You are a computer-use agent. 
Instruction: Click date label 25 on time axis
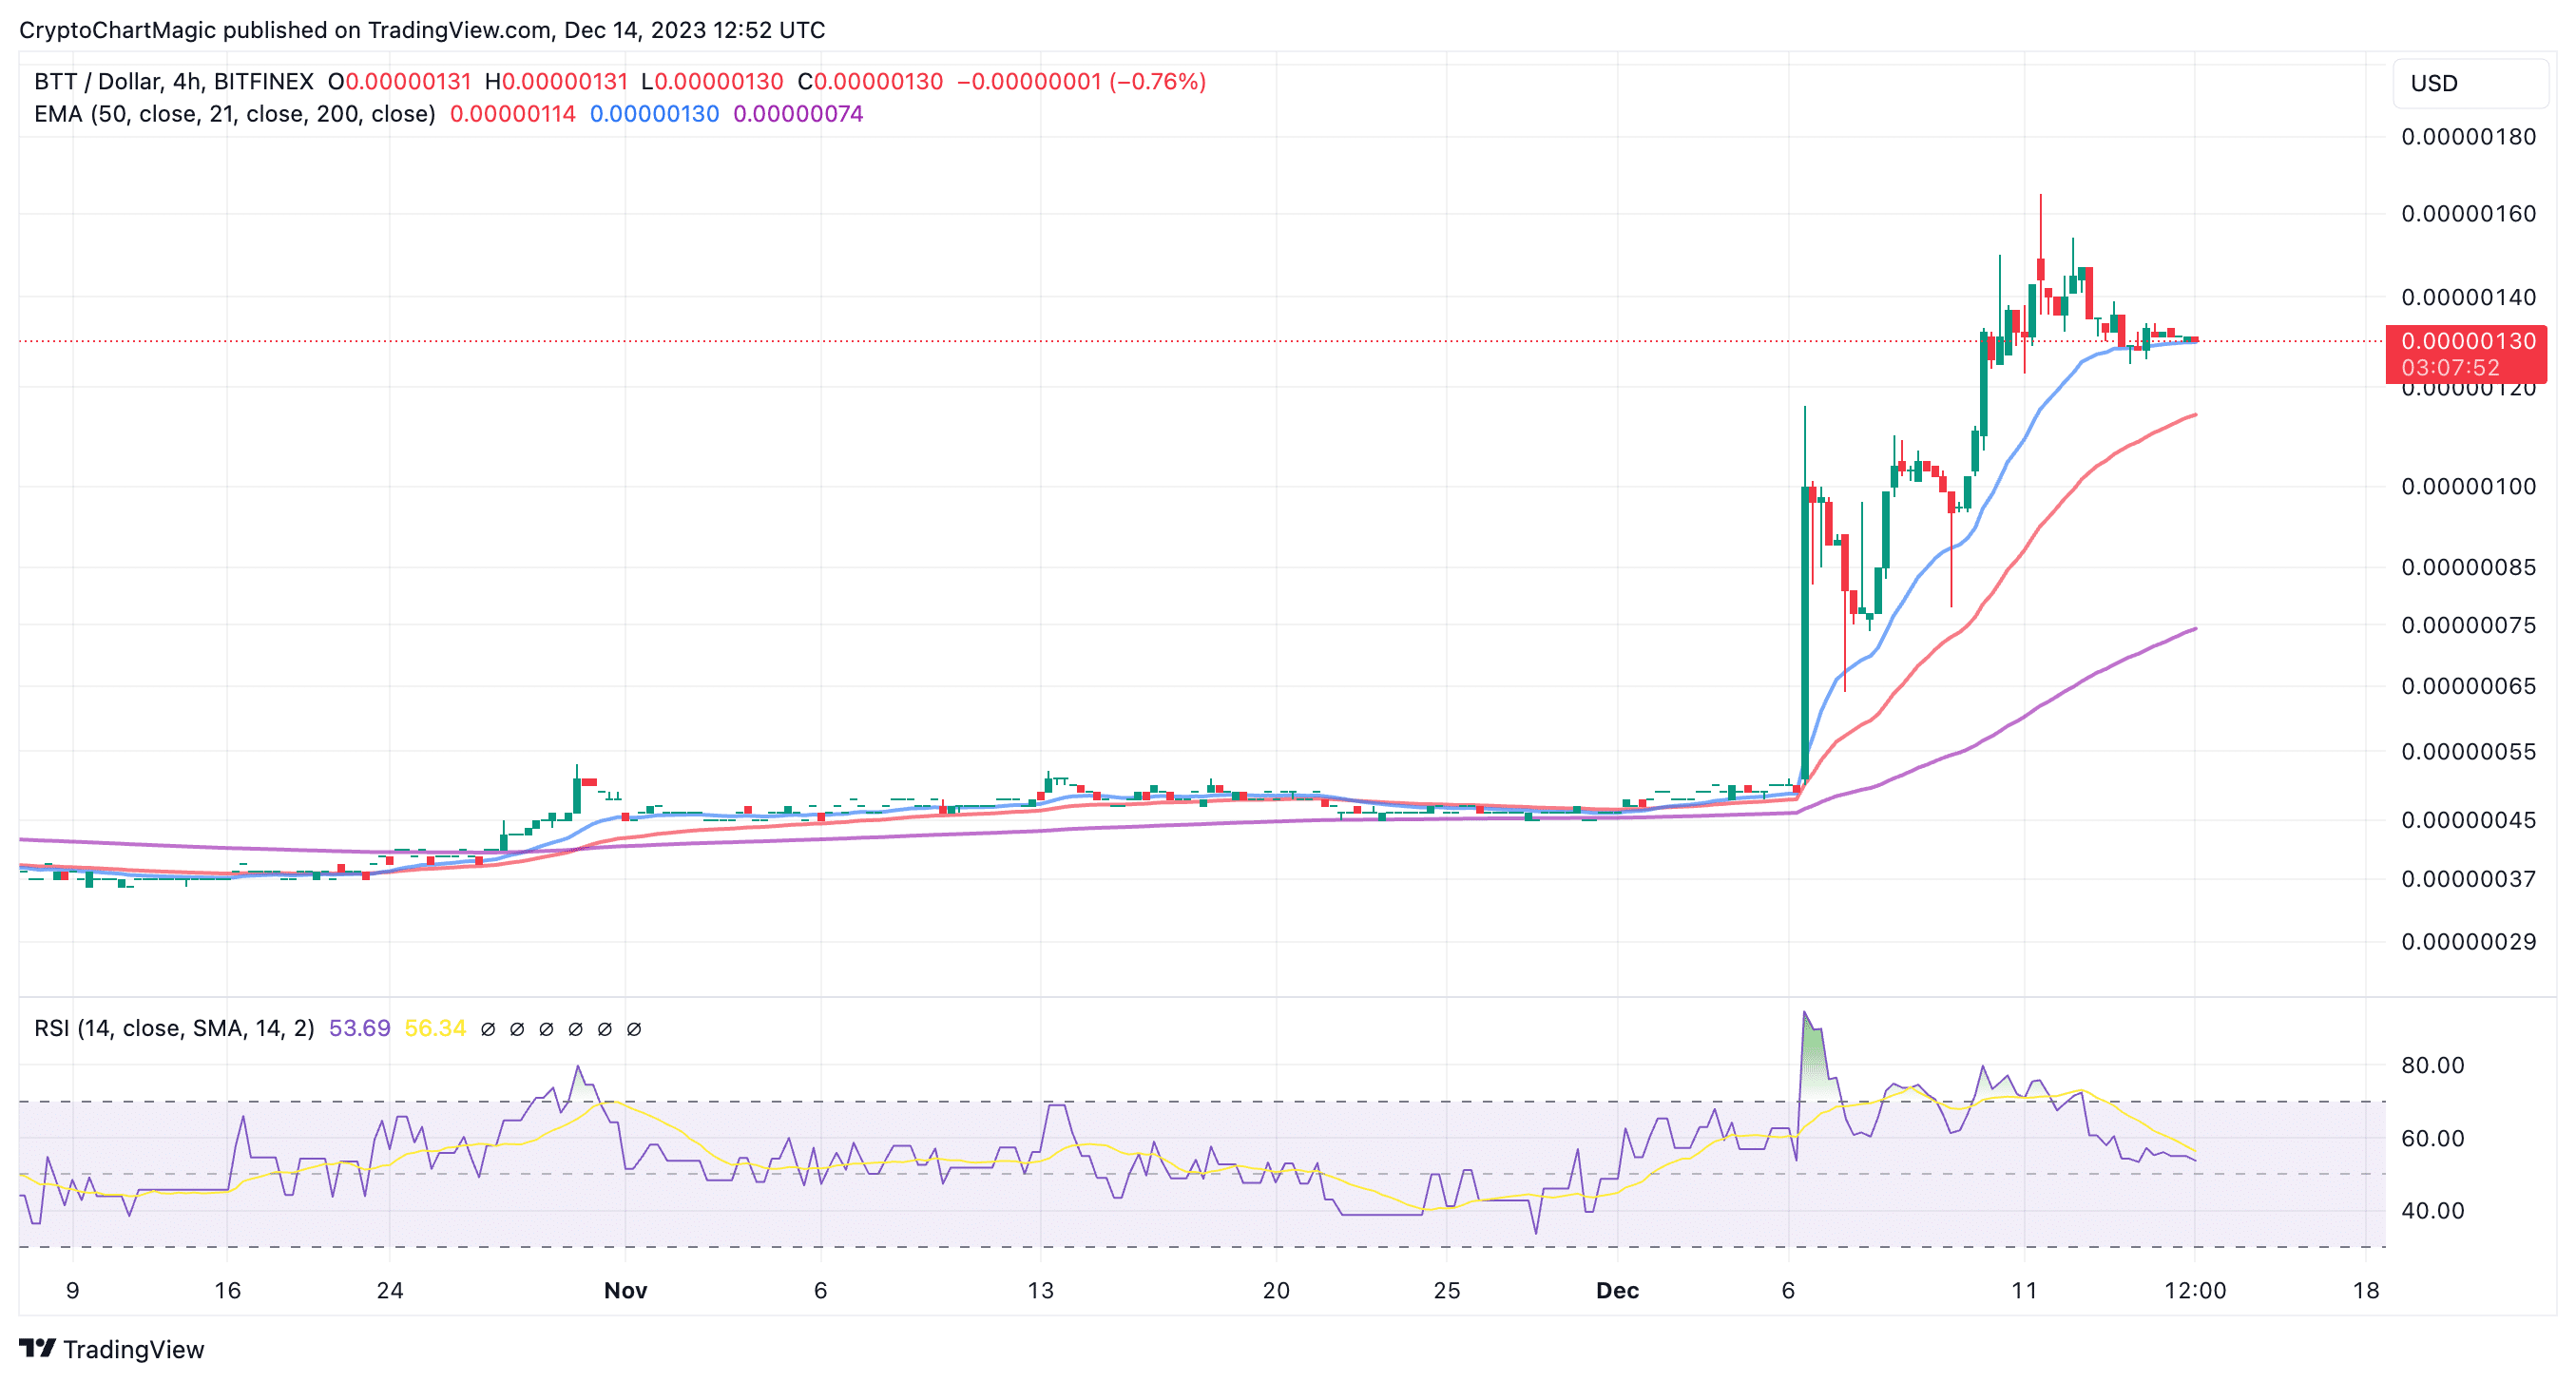click(x=1447, y=1290)
